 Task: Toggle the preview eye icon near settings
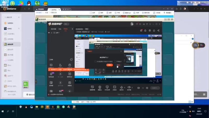coord(143,88)
